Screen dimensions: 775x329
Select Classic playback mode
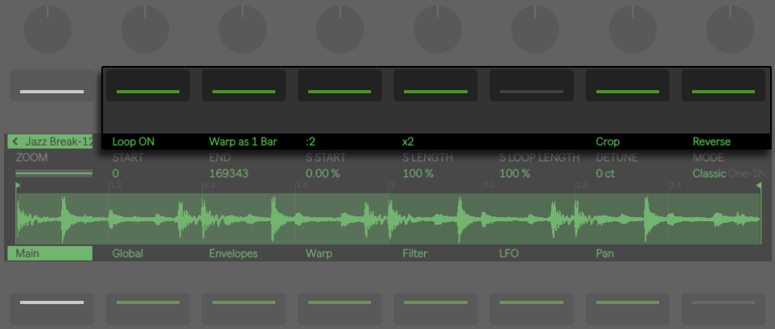coord(709,174)
